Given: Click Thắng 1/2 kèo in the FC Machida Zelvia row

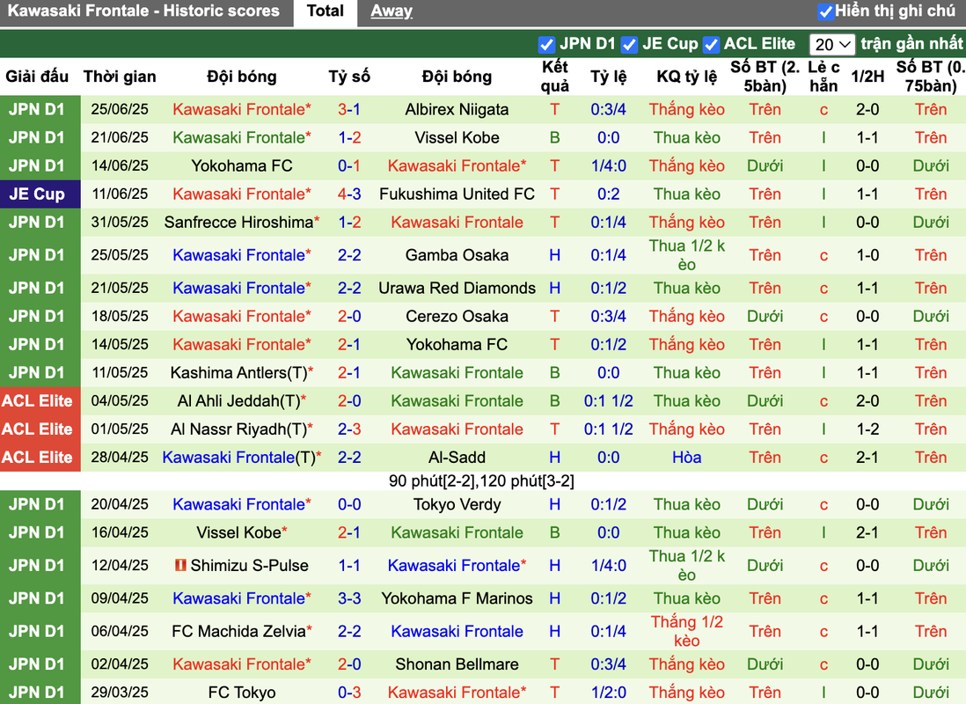Looking at the screenshot, I should click(x=686, y=631).
